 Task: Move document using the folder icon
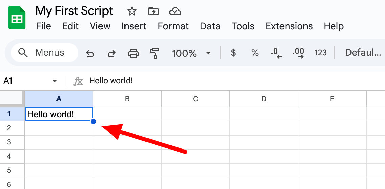(x=154, y=11)
